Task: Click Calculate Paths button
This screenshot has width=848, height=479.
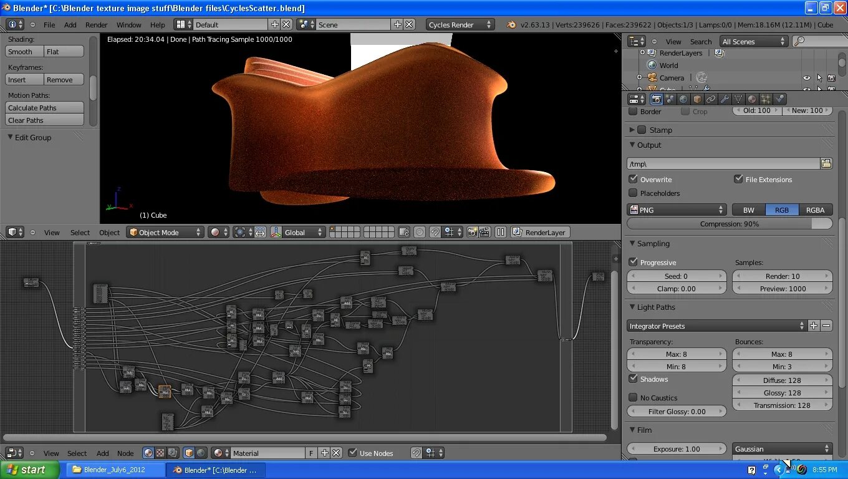Action: click(x=44, y=108)
